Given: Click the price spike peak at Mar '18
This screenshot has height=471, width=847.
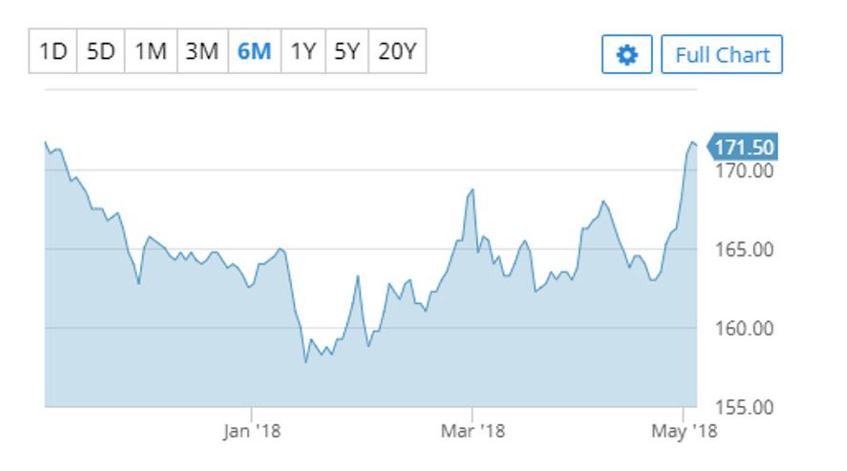Looking at the screenshot, I should coord(473,190).
